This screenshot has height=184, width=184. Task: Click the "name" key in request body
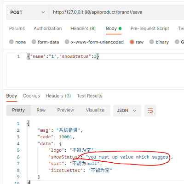click(38, 56)
